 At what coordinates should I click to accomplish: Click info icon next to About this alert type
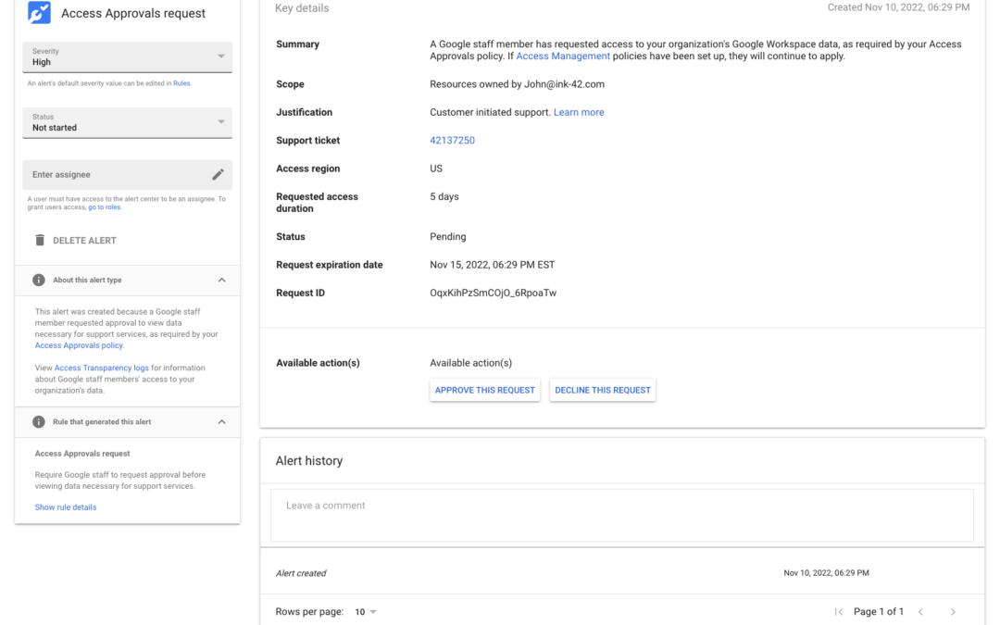tap(39, 280)
